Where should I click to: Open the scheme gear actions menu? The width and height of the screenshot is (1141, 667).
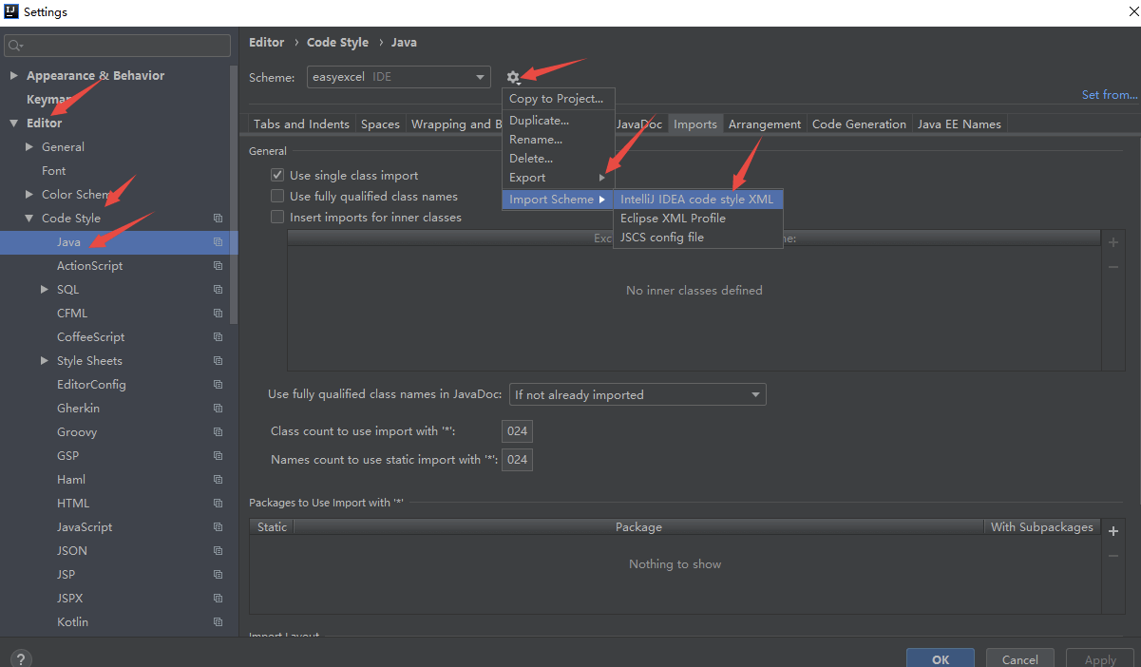click(514, 77)
